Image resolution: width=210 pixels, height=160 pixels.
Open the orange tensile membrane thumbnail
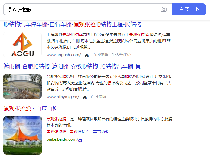(23, 135)
